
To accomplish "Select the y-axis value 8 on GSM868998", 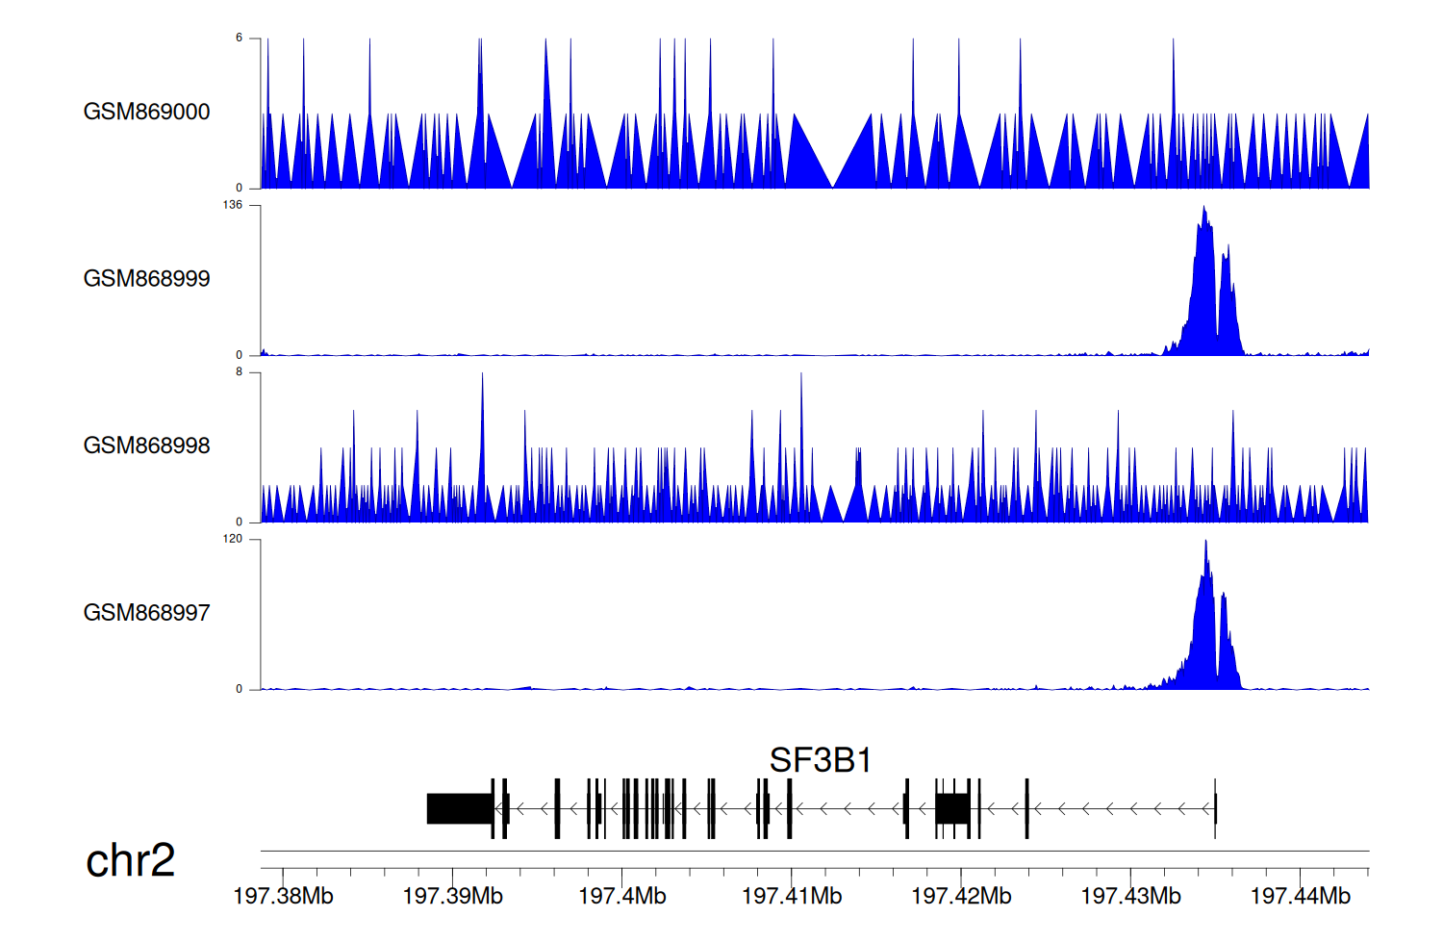I will 239,372.
